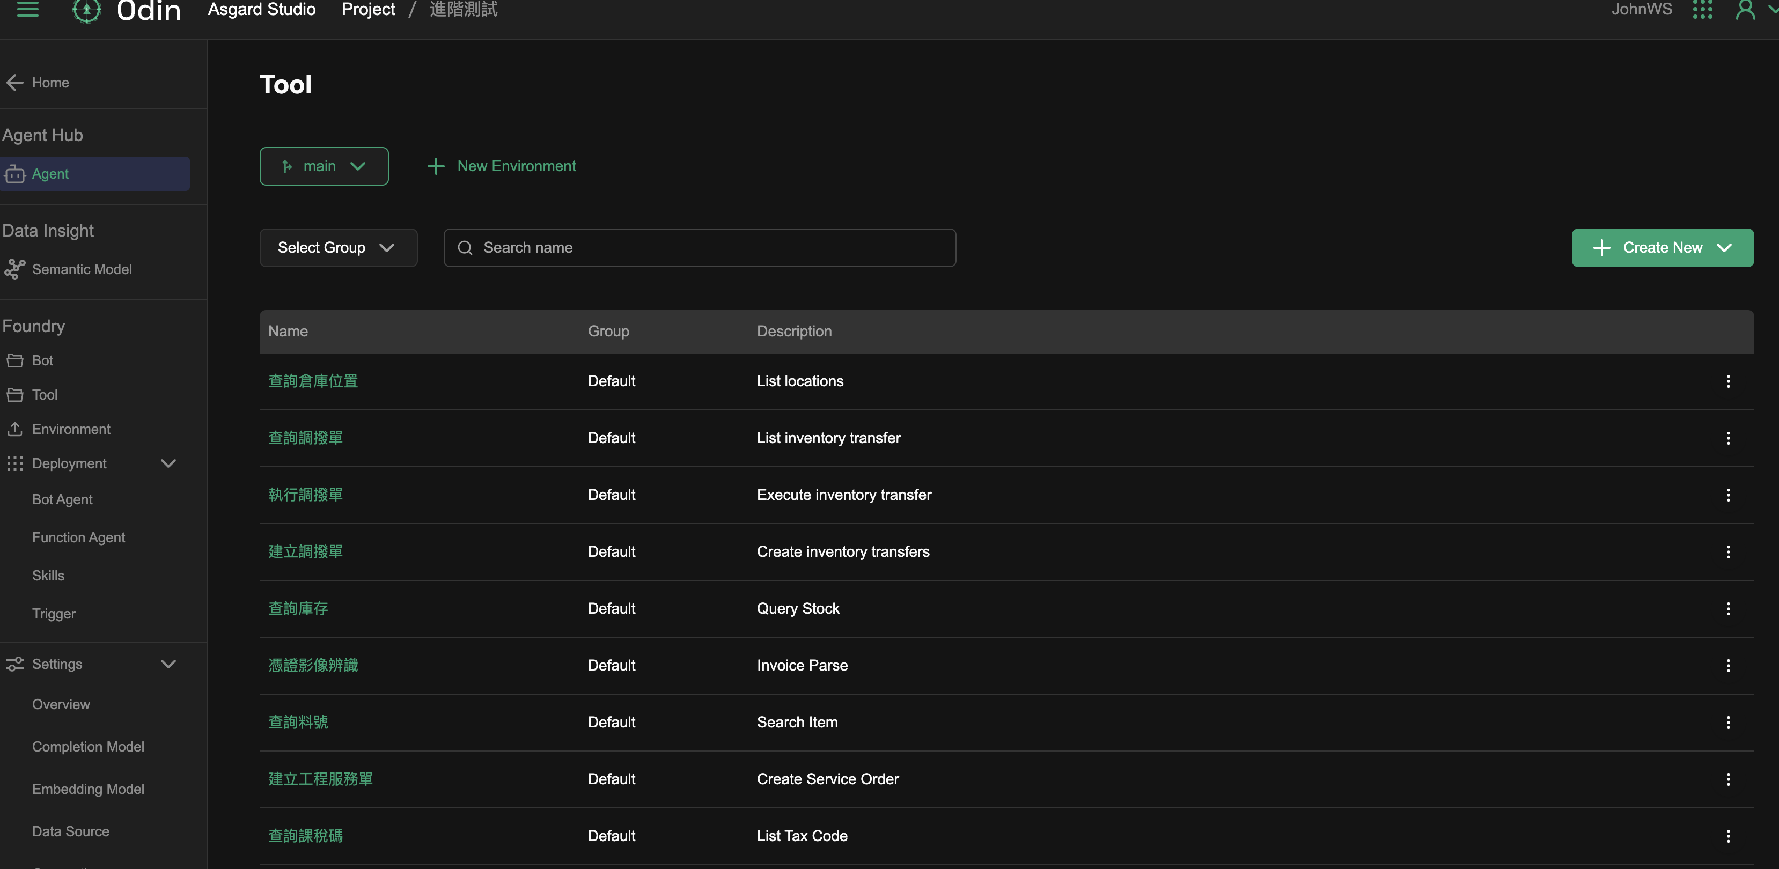Click the Create New button
This screenshot has height=869, width=1779.
click(1662, 247)
